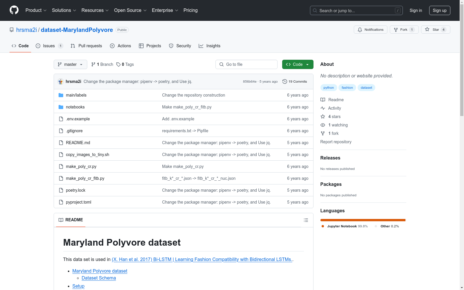Click the Setup link in README
Screen dimensions: 464x290
pyautogui.click(x=78, y=286)
